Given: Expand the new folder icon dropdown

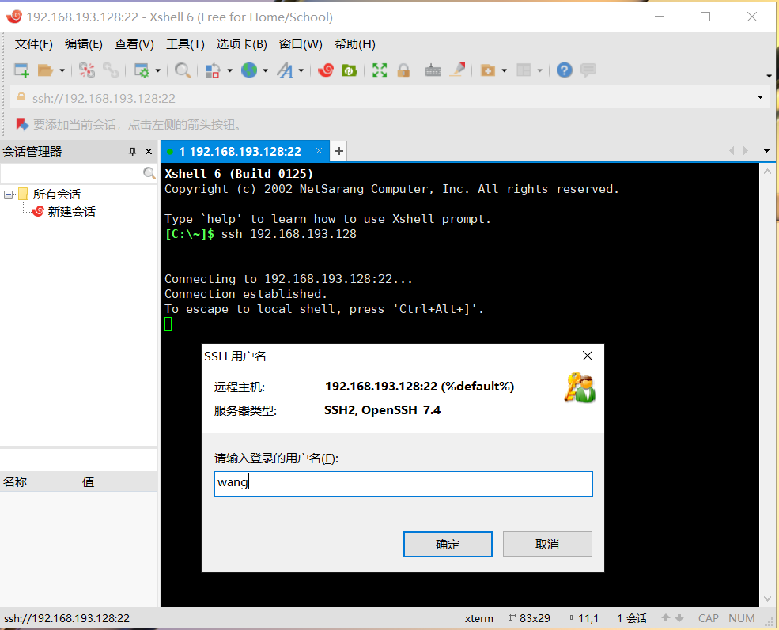Looking at the screenshot, I should pyautogui.click(x=505, y=70).
